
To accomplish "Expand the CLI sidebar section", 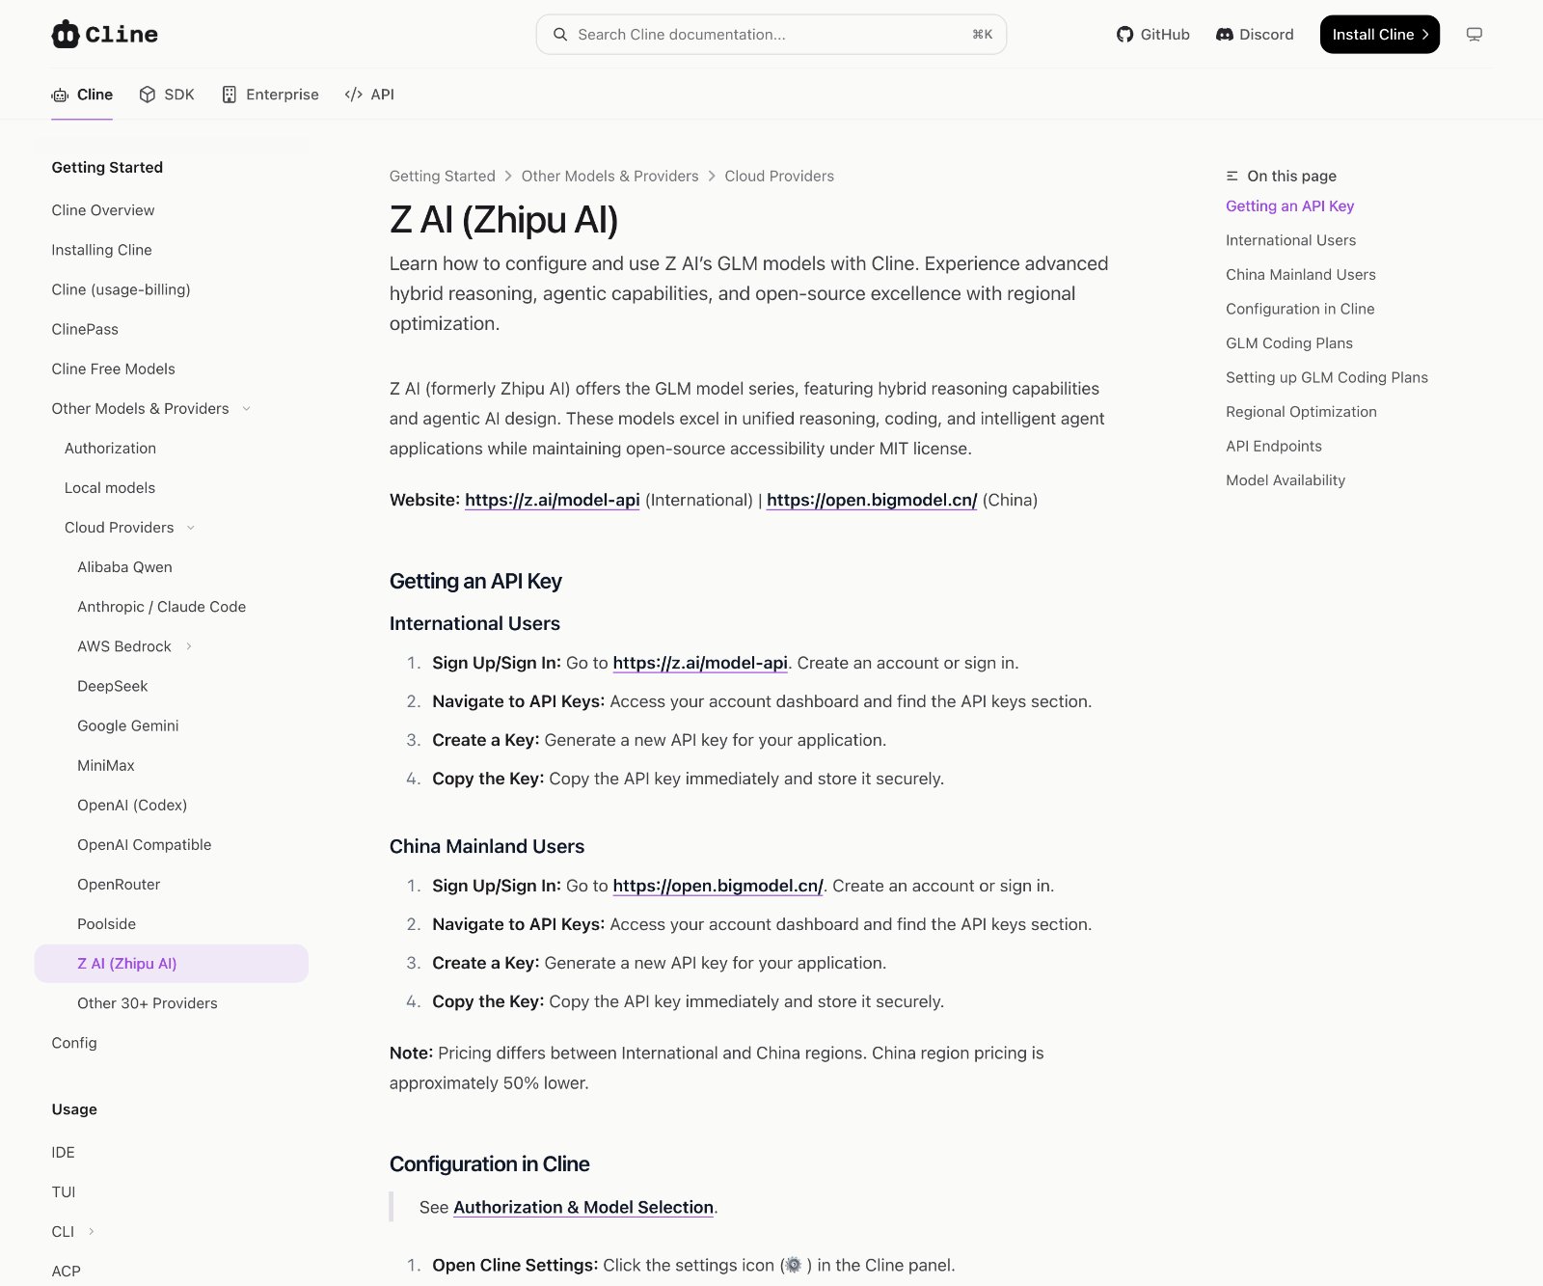I will [92, 1232].
